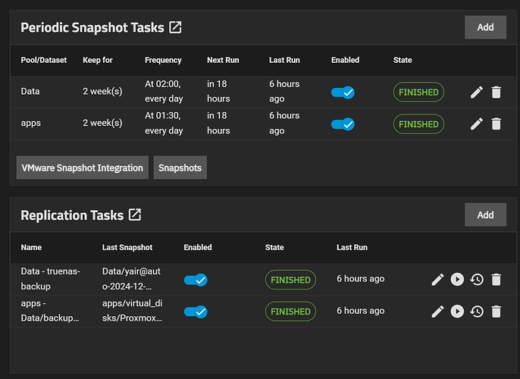Image resolution: width=520 pixels, height=379 pixels.
Task: Run the Data - truenas-backup replication now
Action: click(x=457, y=279)
